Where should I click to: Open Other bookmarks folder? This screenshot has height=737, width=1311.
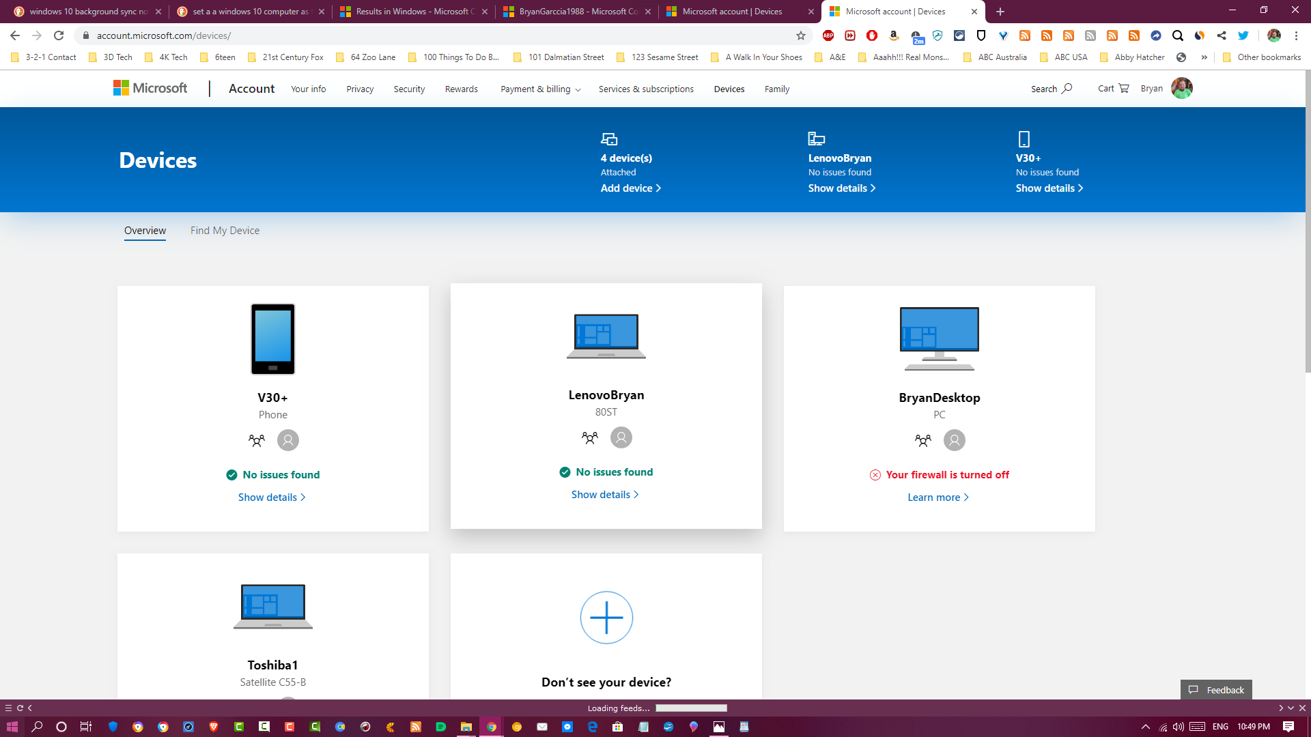click(x=1262, y=57)
